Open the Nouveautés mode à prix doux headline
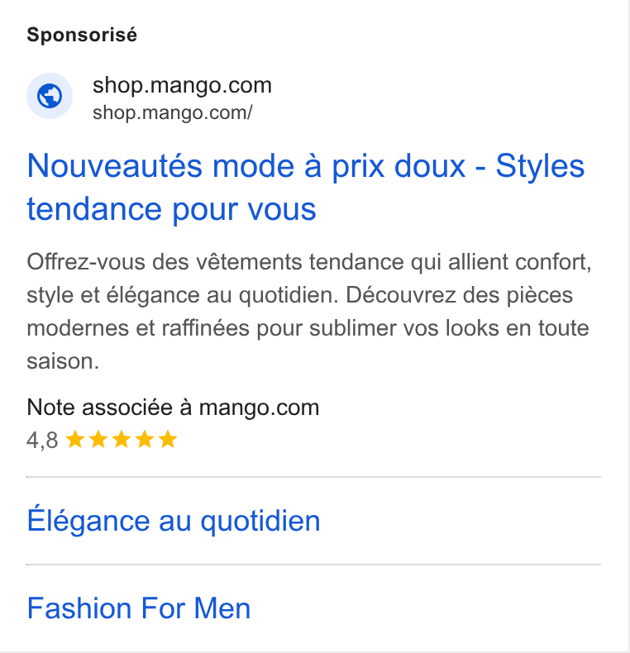630x653 pixels. click(306, 187)
